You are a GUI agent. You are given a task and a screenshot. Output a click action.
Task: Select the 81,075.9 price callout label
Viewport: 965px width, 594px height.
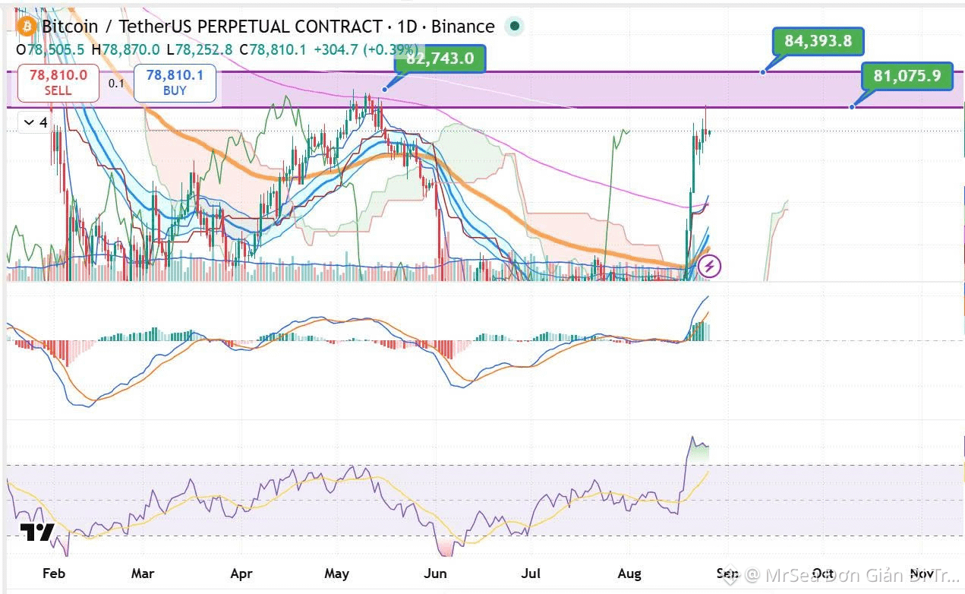click(907, 76)
